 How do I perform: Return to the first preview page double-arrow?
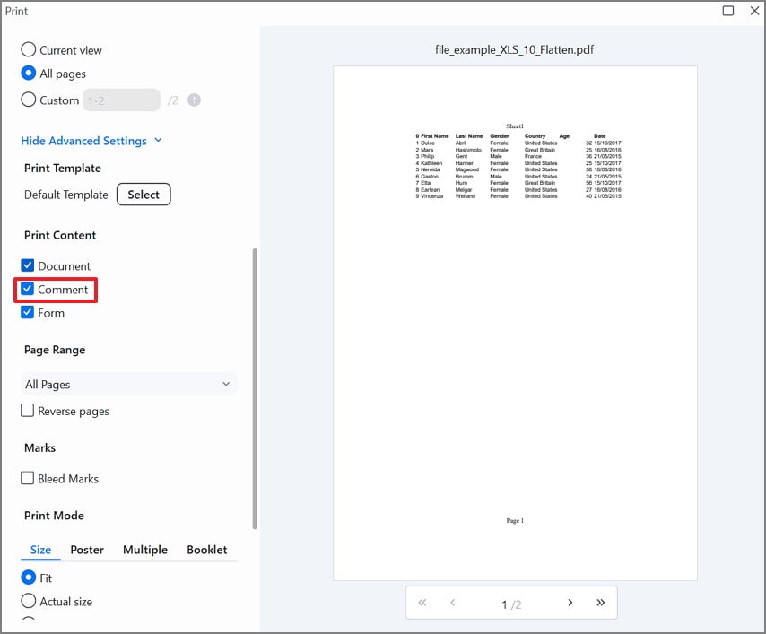(422, 603)
